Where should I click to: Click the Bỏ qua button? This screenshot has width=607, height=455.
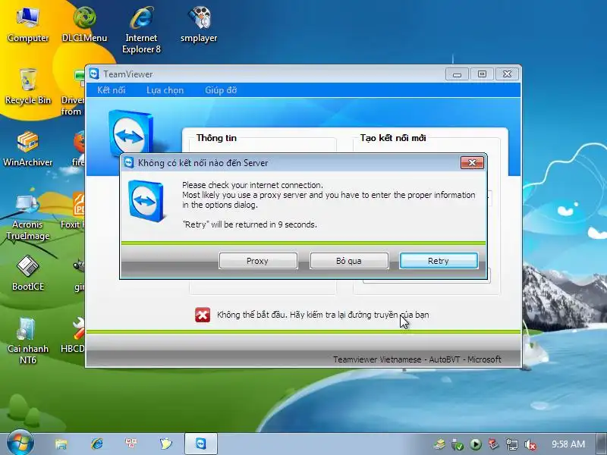click(x=349, y=261)
